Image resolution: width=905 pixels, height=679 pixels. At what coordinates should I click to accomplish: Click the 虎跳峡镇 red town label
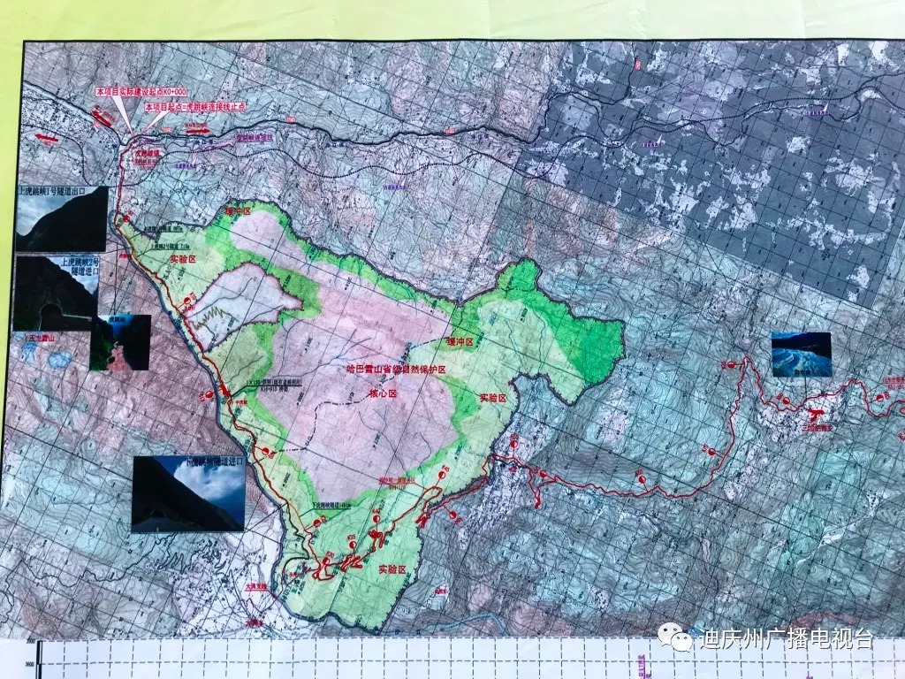[x=148, y=154]
